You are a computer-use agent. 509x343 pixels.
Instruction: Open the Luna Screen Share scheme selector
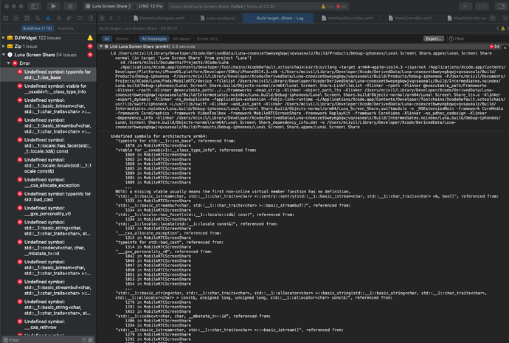coord(108,6)
